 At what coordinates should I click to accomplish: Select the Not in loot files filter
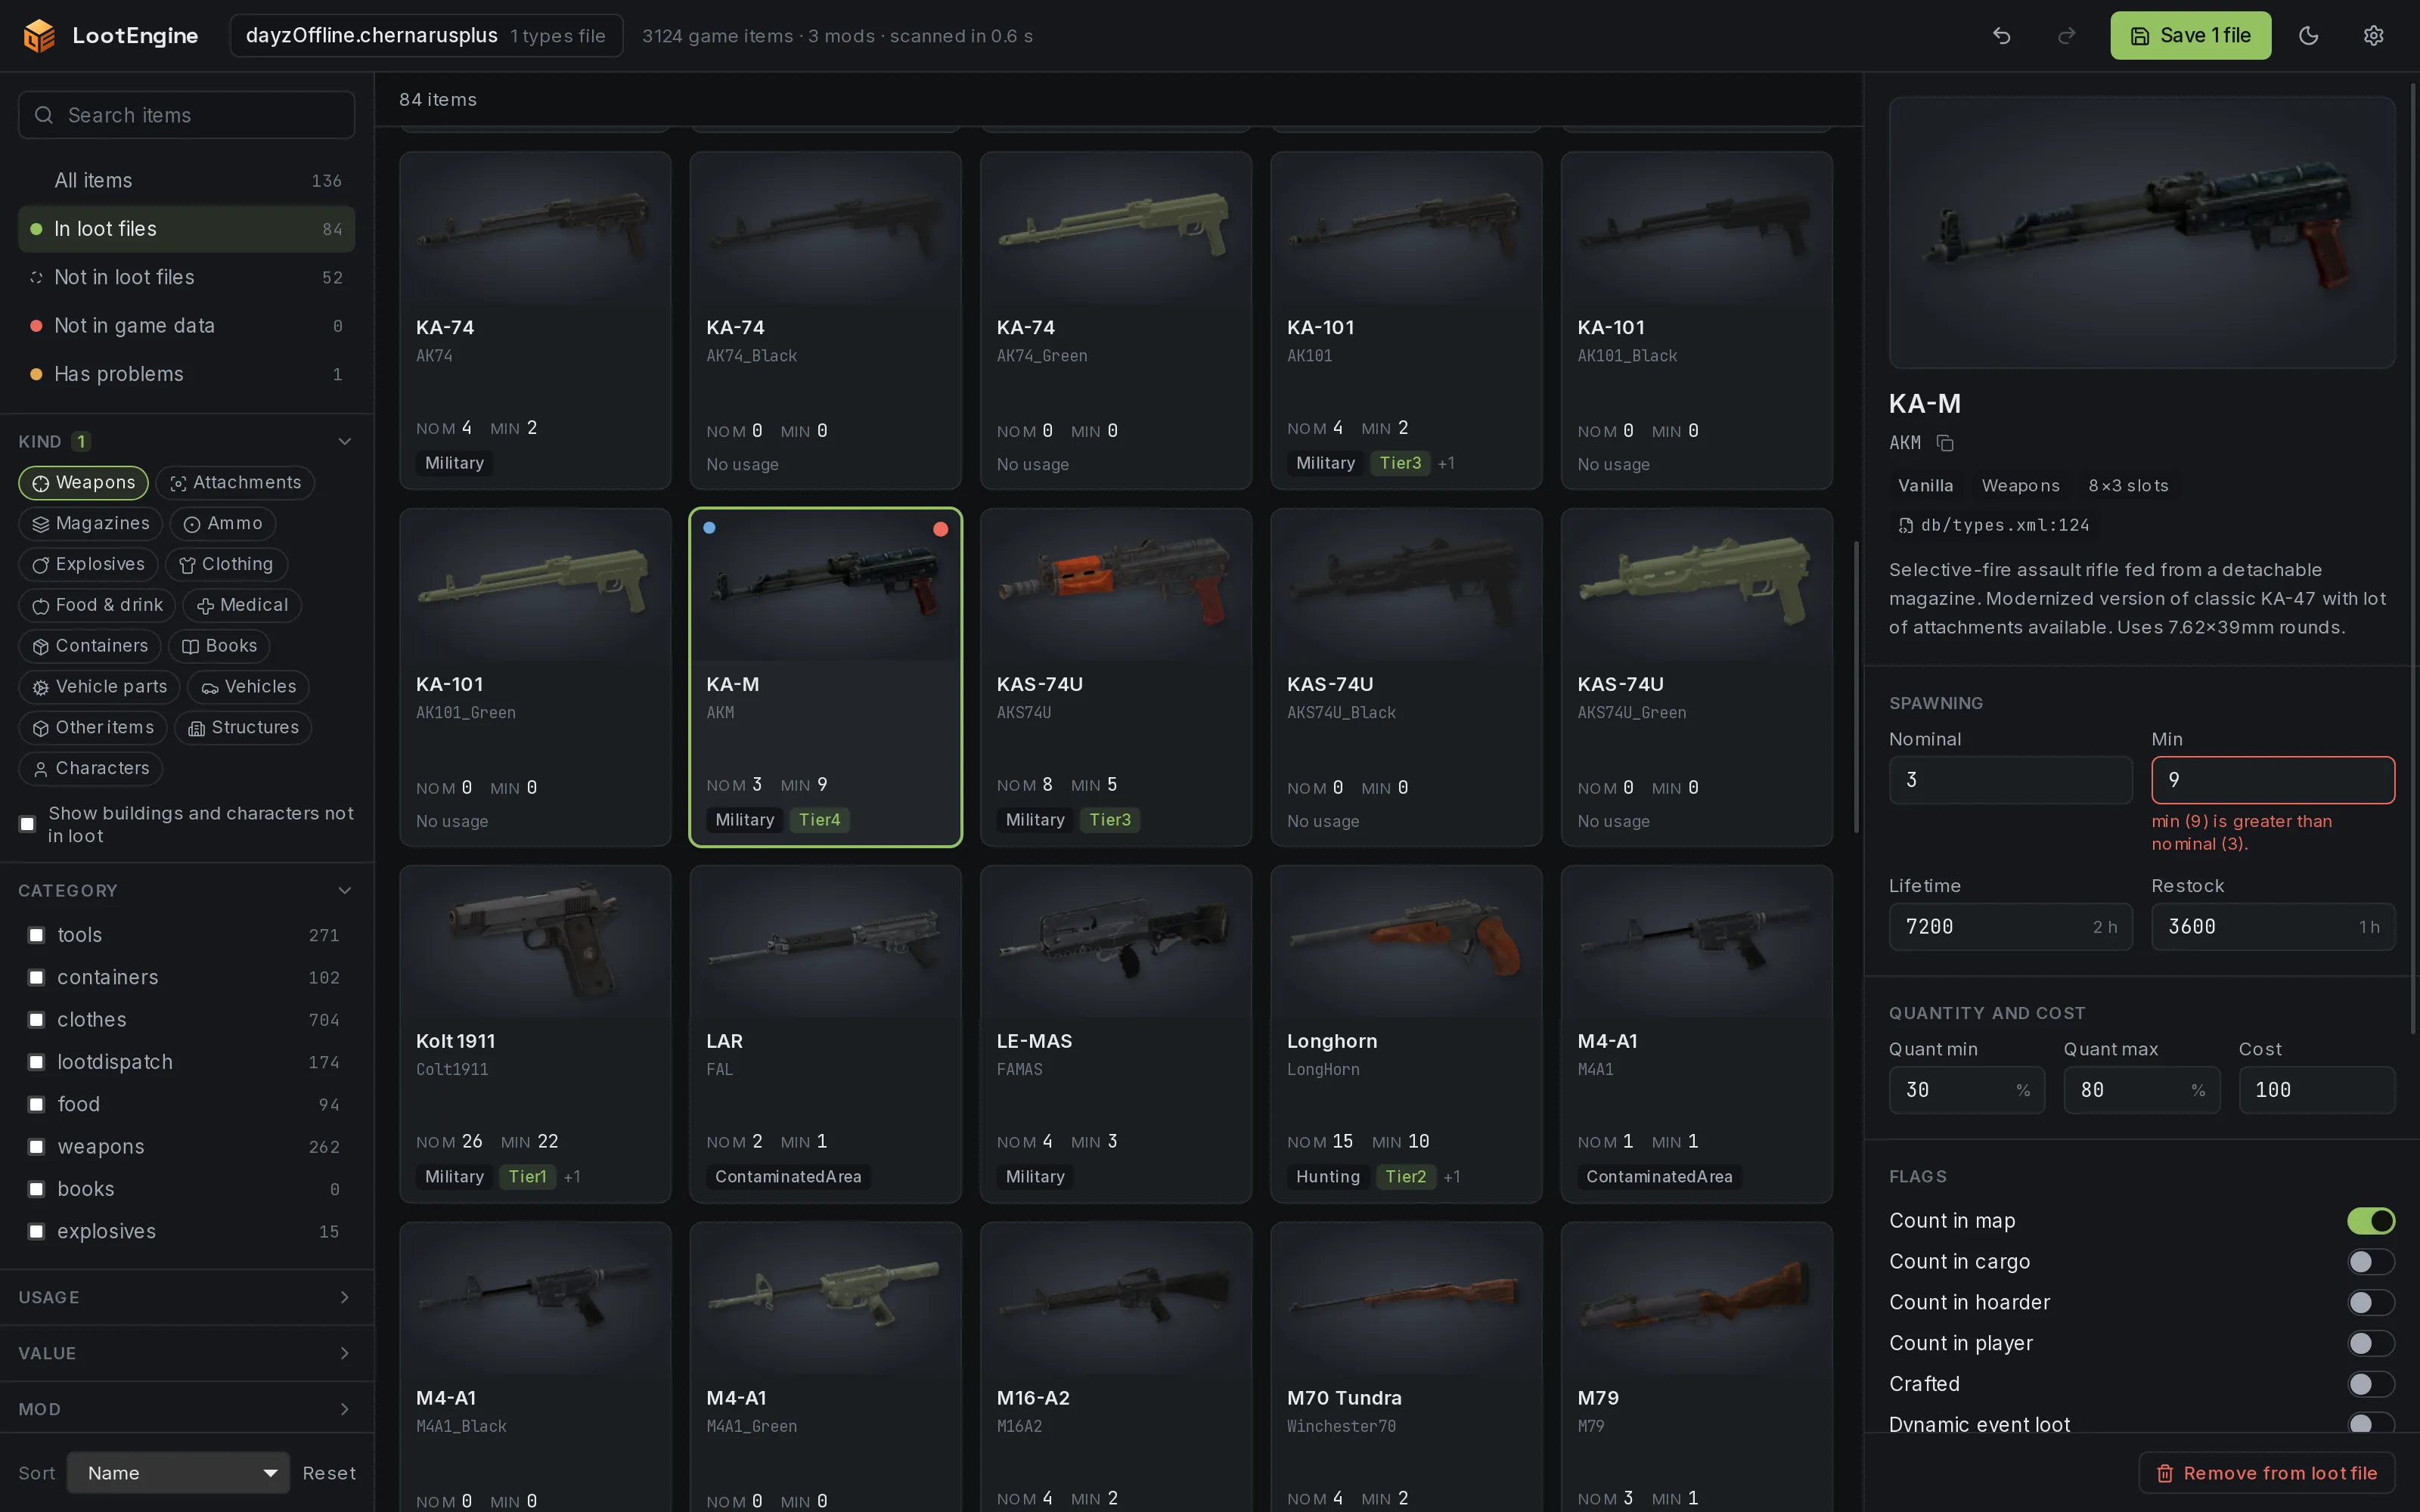[187, 278]
